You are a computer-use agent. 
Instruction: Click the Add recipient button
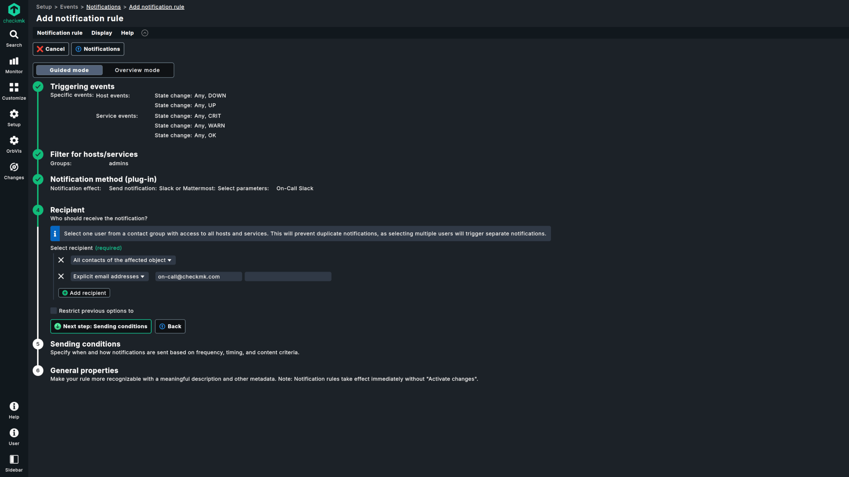coord(84,293)
